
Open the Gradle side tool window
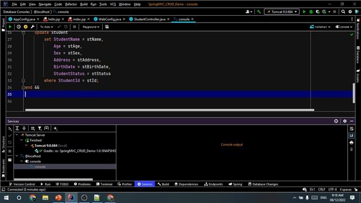pyautogui.click(x=358, y=76)
